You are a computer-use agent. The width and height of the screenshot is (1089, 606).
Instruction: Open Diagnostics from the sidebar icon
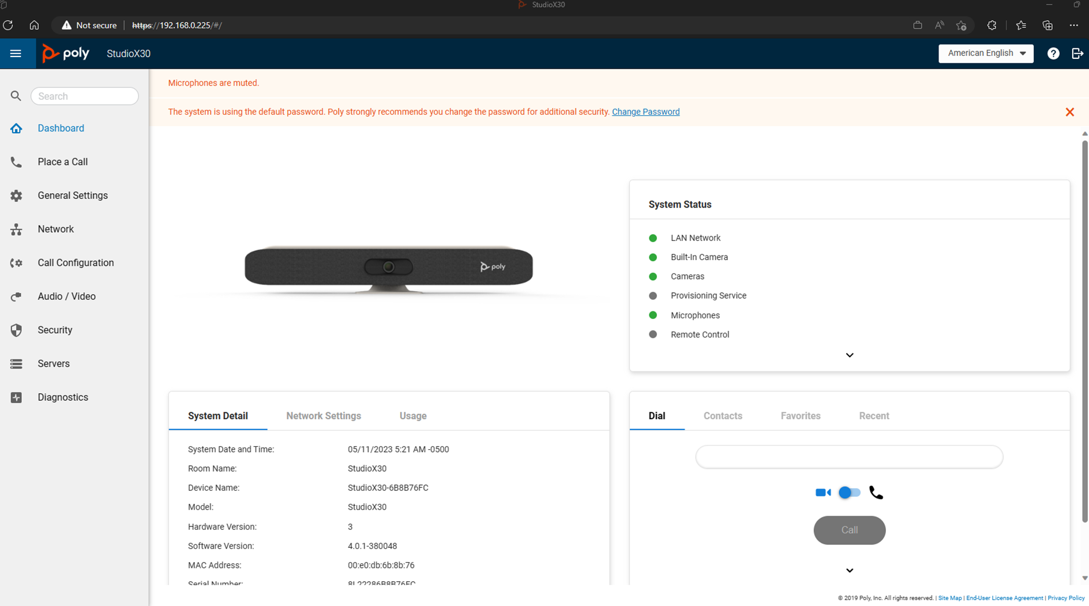click(16, 397)
